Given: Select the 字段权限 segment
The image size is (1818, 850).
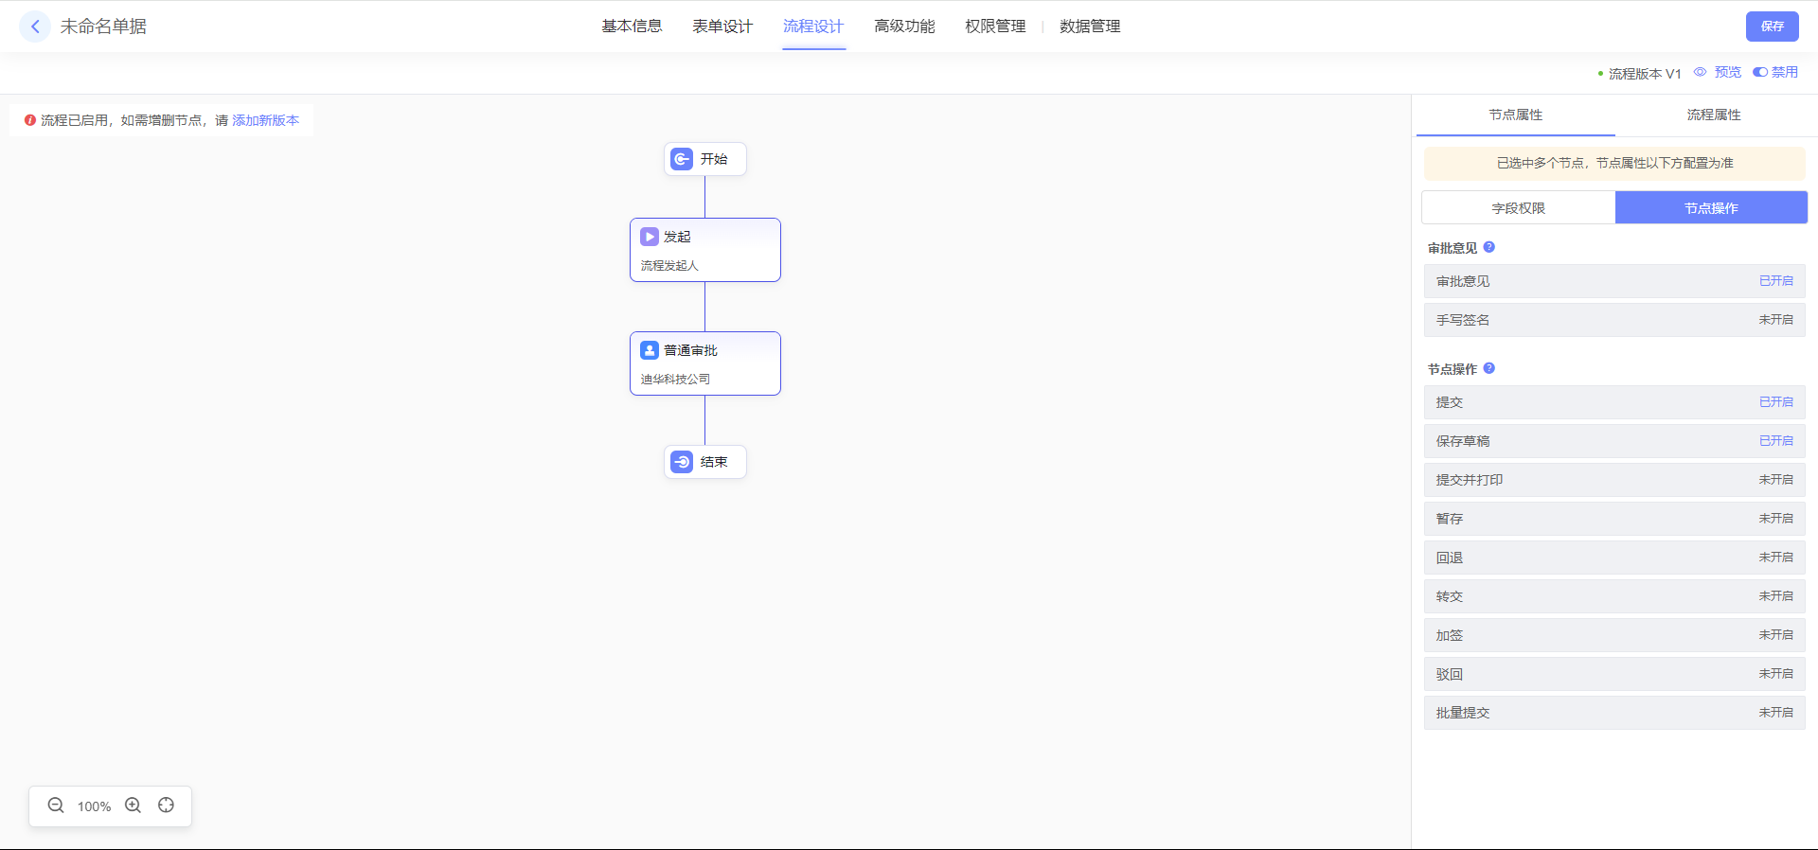Looking at the screenshot, I should [1518, 208].
